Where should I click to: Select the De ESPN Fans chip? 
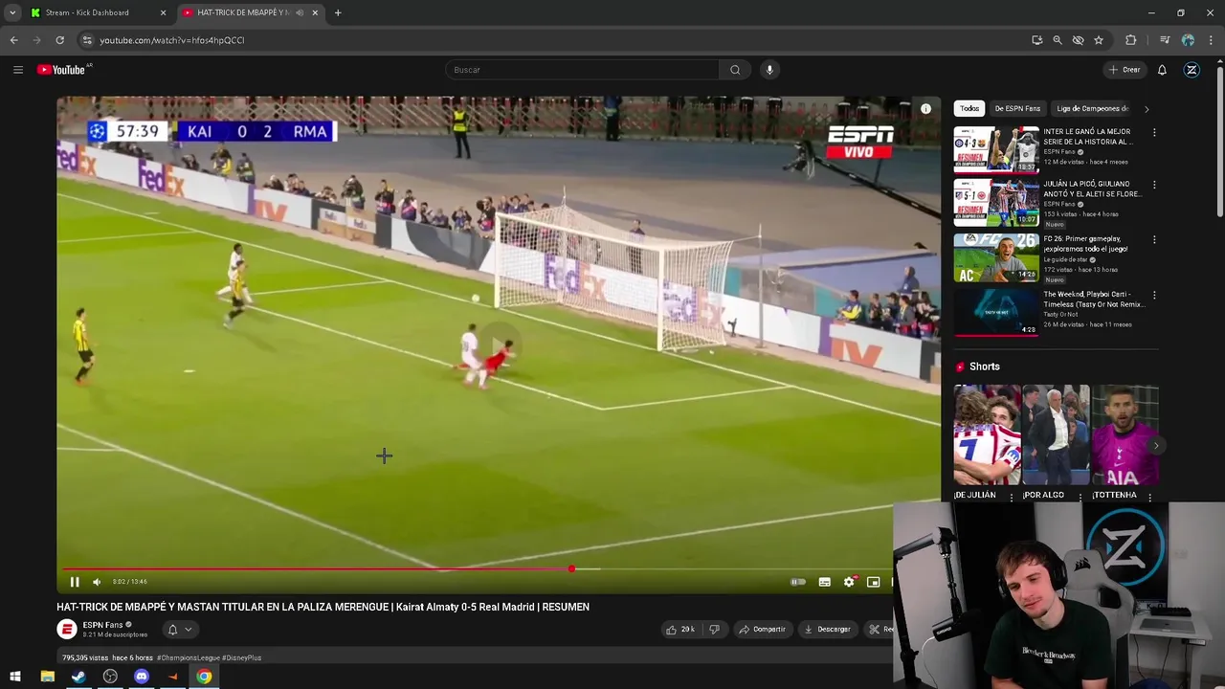tap(1017, 109)
